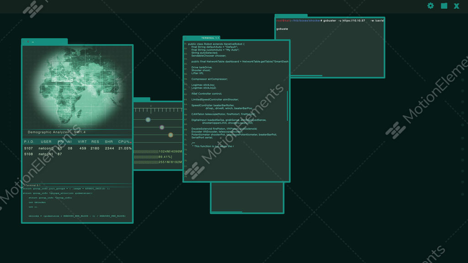The image size is (468, 263).
Task: Click the 89.41% usage bar
Action: tap(153, 157)
